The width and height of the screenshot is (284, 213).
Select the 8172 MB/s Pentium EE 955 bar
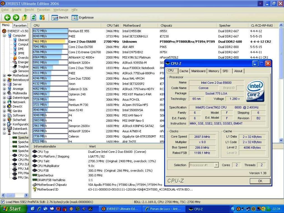tap(50, 31)
